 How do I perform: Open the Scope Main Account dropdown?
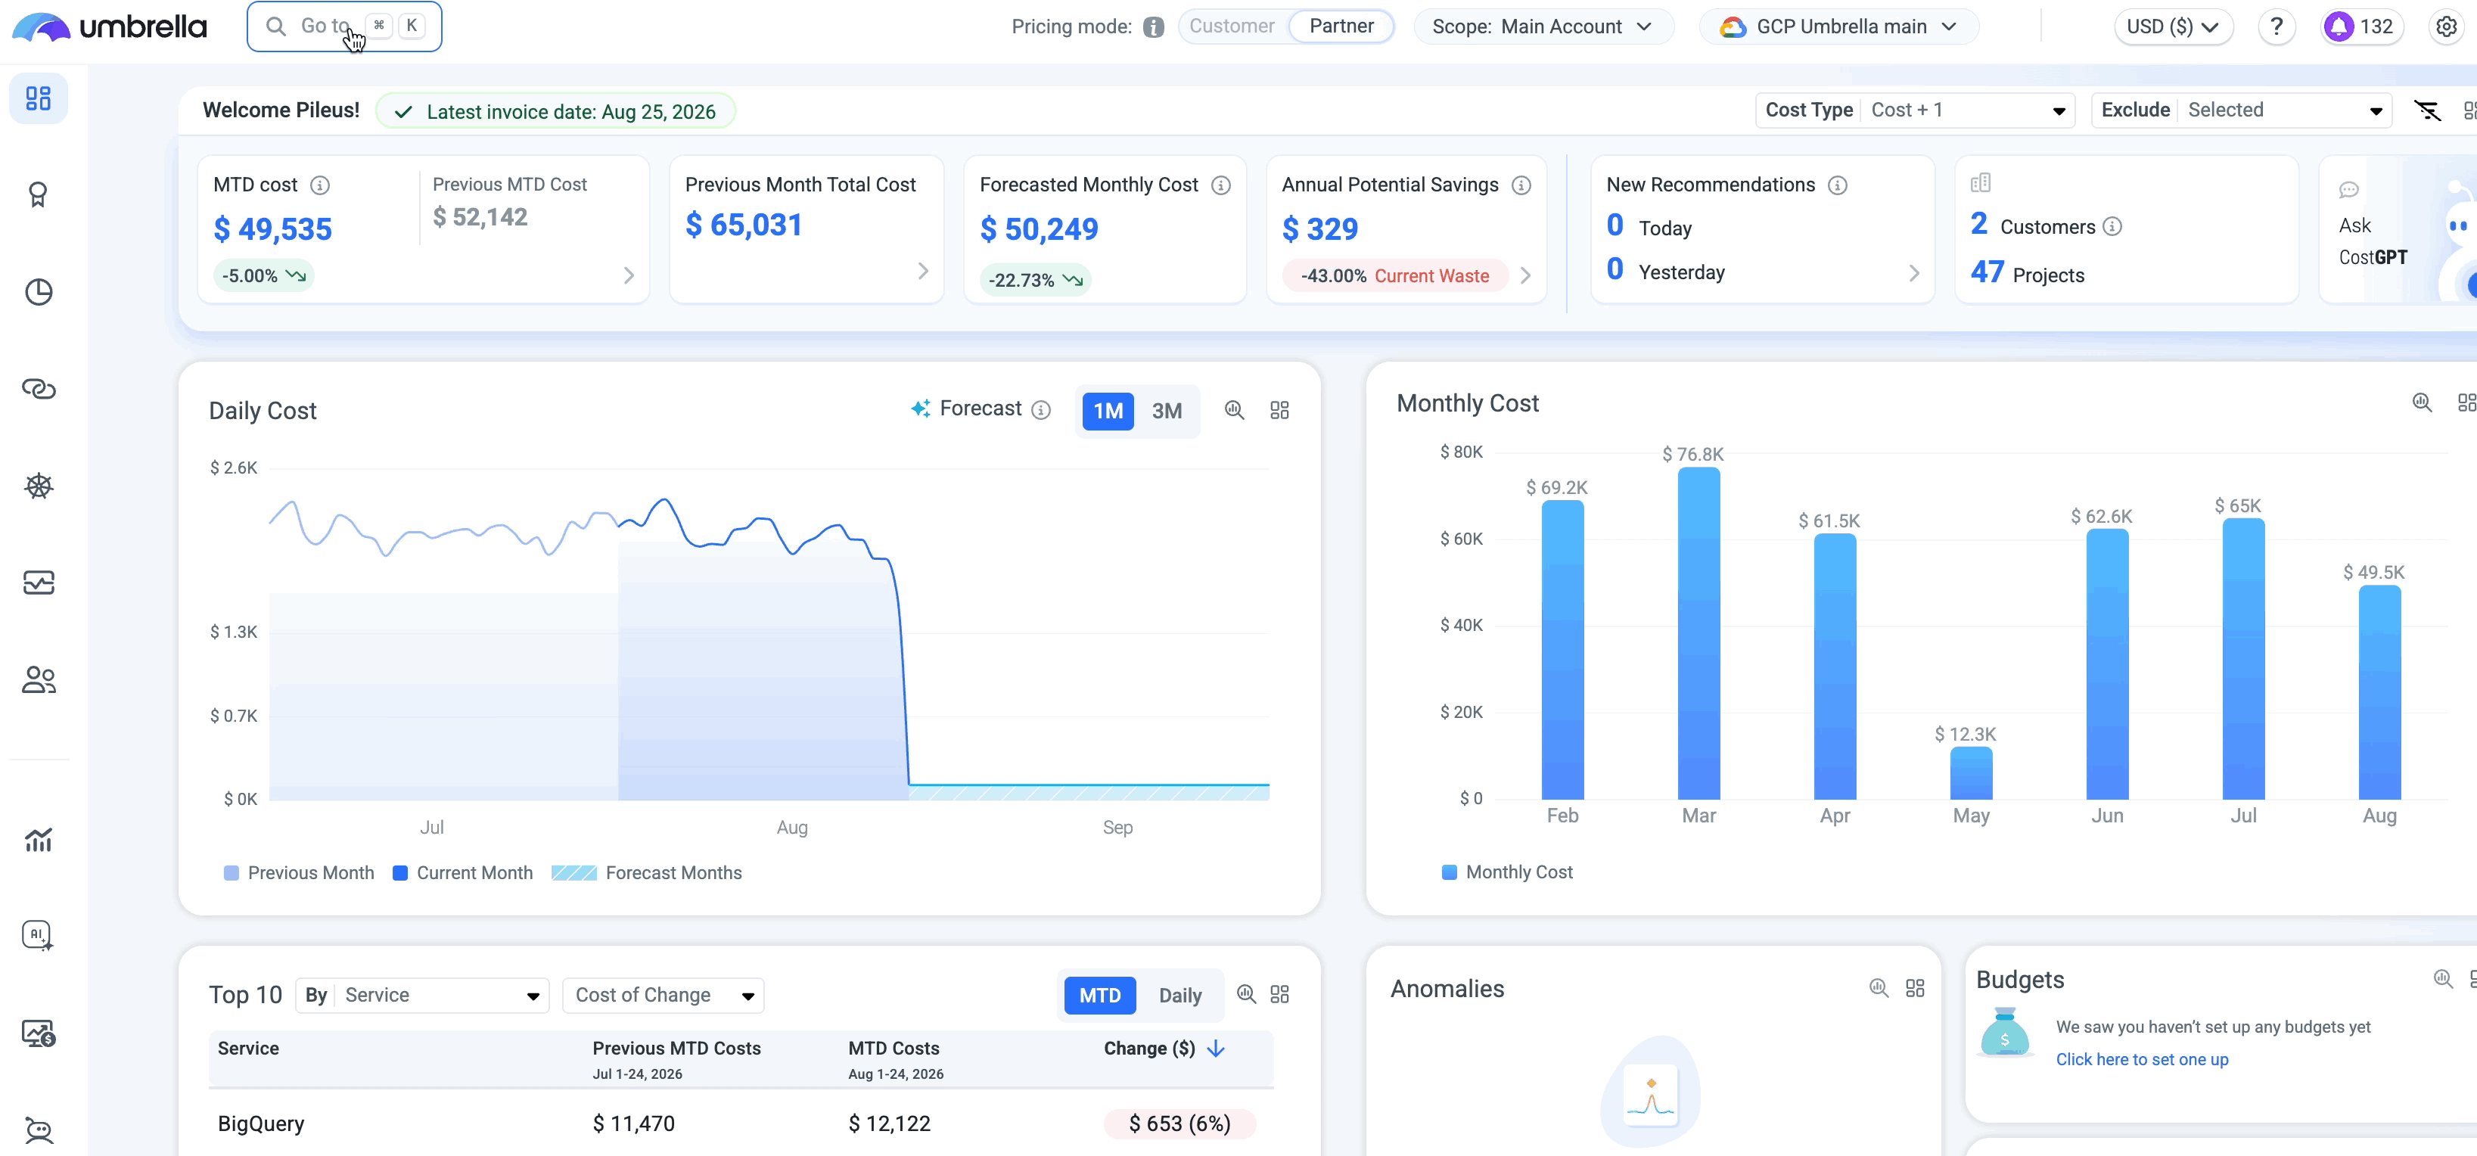1543,27
